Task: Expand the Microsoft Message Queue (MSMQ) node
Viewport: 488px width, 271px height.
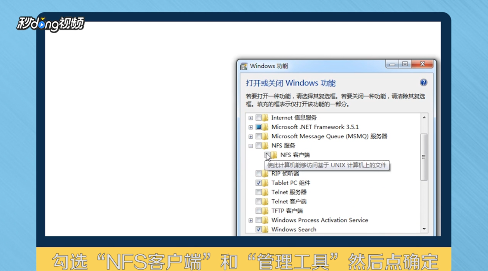Action: point(250,136)
